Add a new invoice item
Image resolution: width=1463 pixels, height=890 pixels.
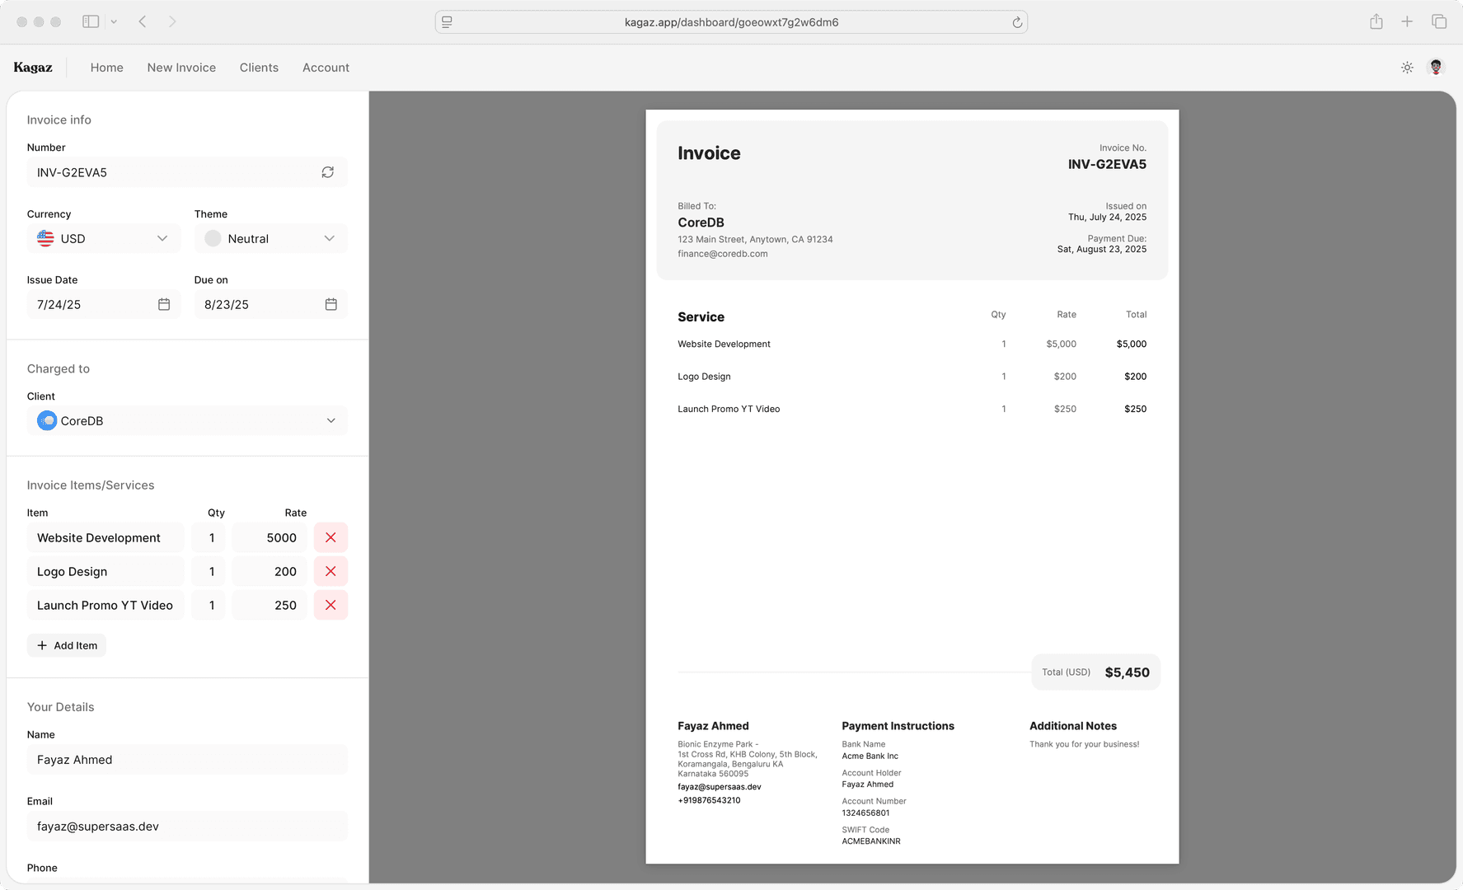point(66,645)
